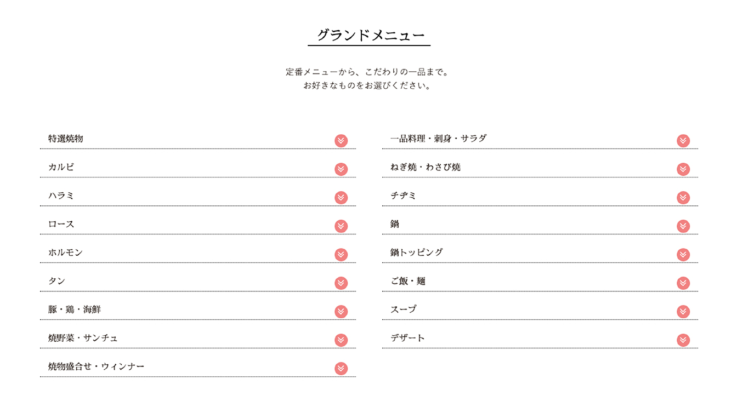
Task: Click the ご飯・麺 text label
Action: pyautogui.click(x=408, y=281)
